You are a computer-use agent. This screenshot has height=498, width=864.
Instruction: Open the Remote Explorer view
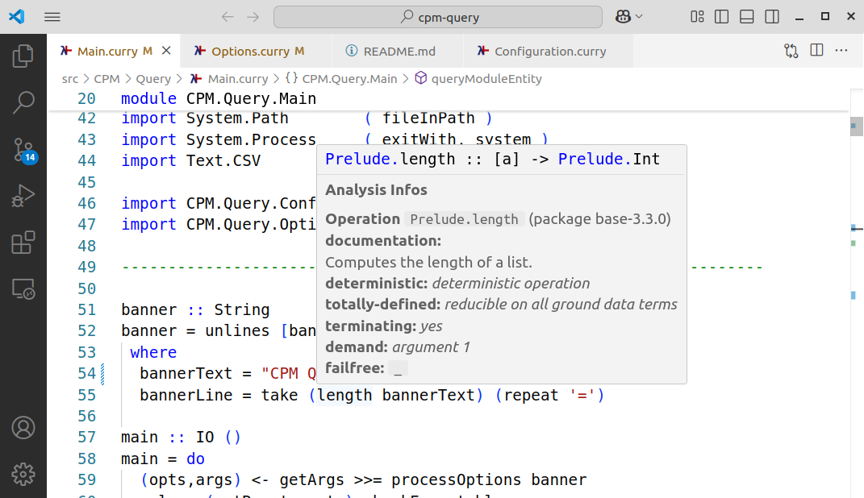coord(23,289)
